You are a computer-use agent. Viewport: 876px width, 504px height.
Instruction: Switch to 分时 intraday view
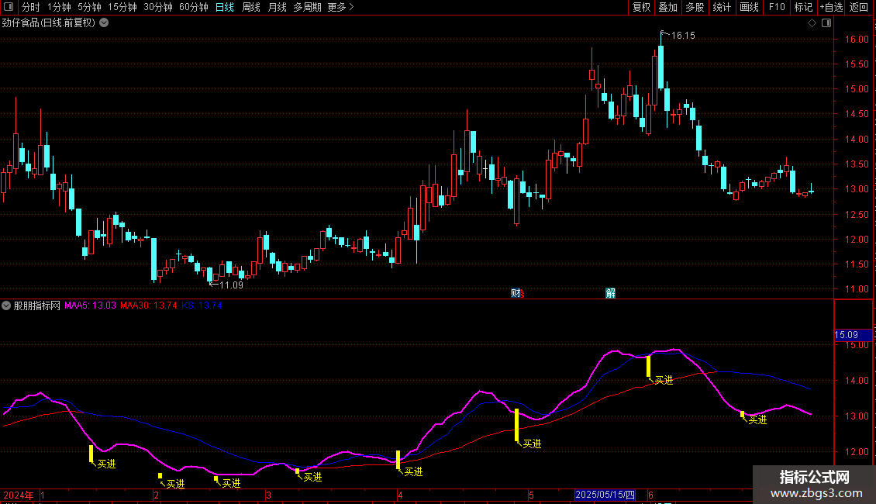point(31,7)
